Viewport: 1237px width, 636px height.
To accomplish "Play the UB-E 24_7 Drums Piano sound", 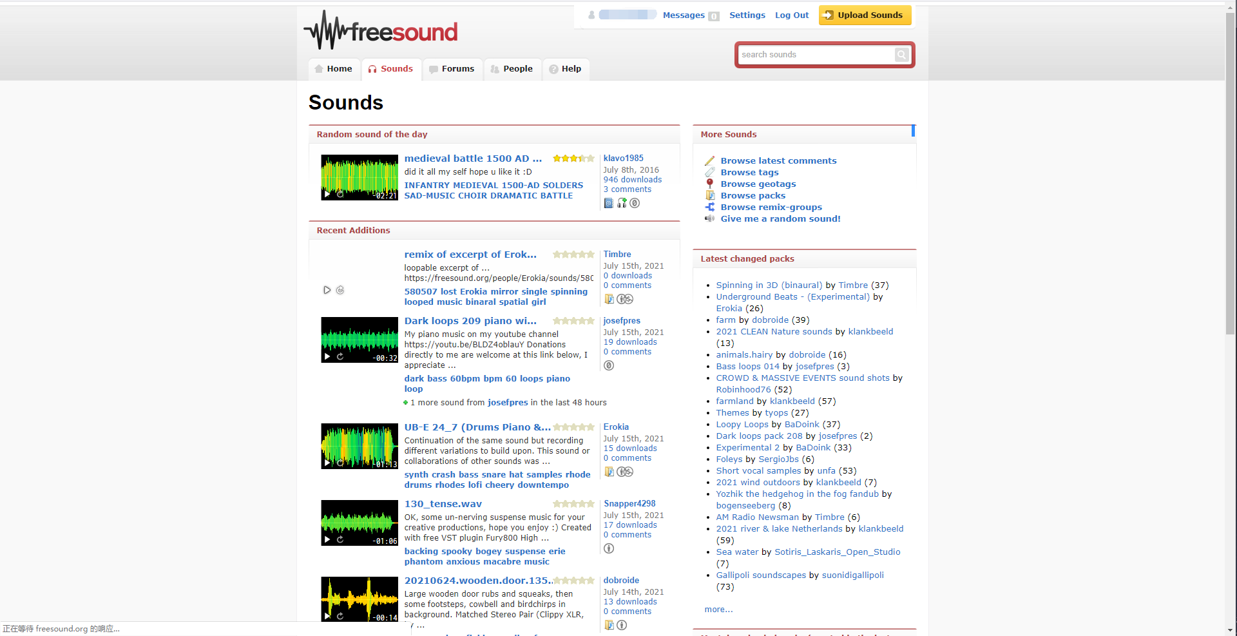I will [x=327, y=463].
